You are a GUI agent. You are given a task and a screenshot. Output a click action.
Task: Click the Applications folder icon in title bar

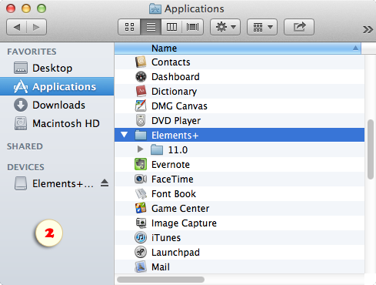point(155,8)
